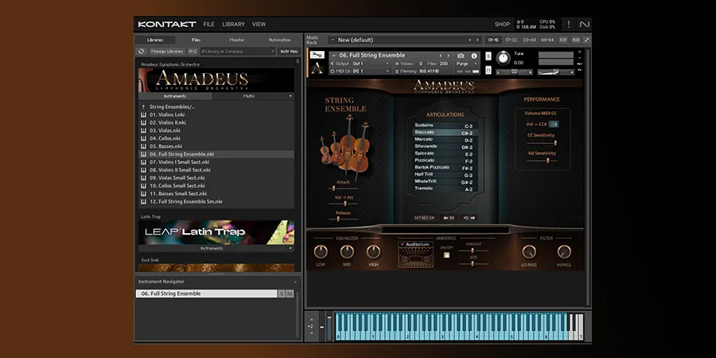Open the Output Out 1 dropdown
The height and width of the screenshot is (358, 716).
360,64
